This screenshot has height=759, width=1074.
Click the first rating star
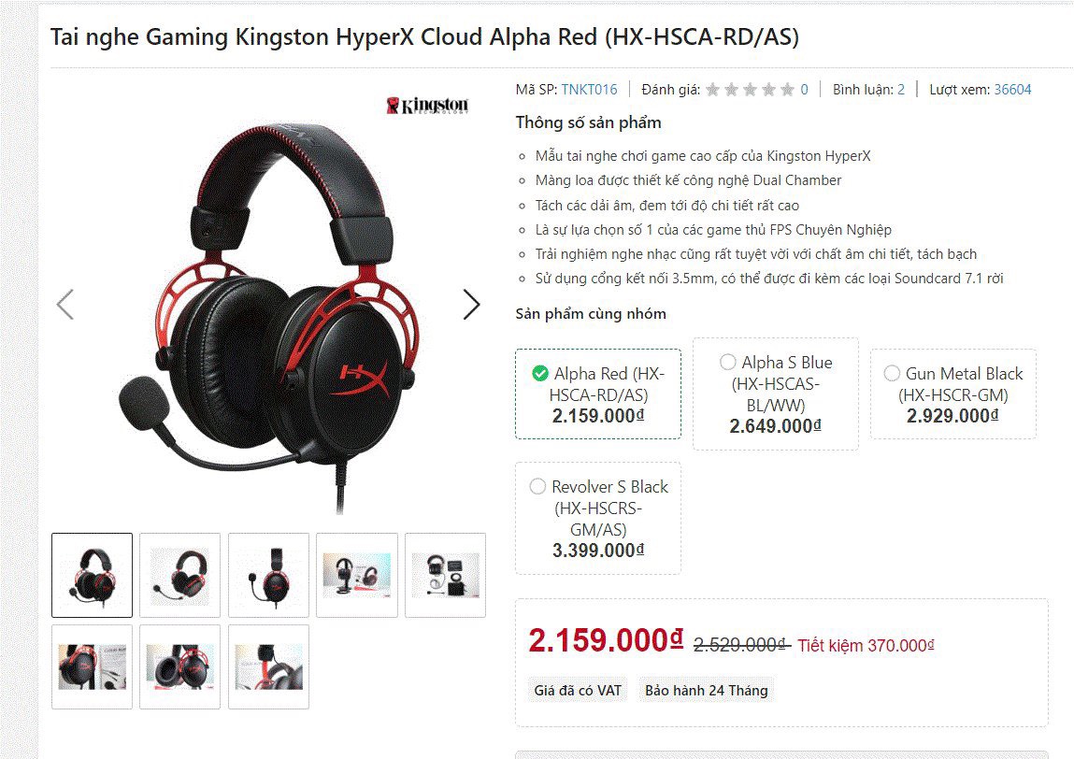pyautogui.click(x=713, y=90)
